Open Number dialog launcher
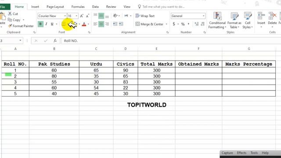The width and height of the screenshot is (281, 158). coord(205,32)
